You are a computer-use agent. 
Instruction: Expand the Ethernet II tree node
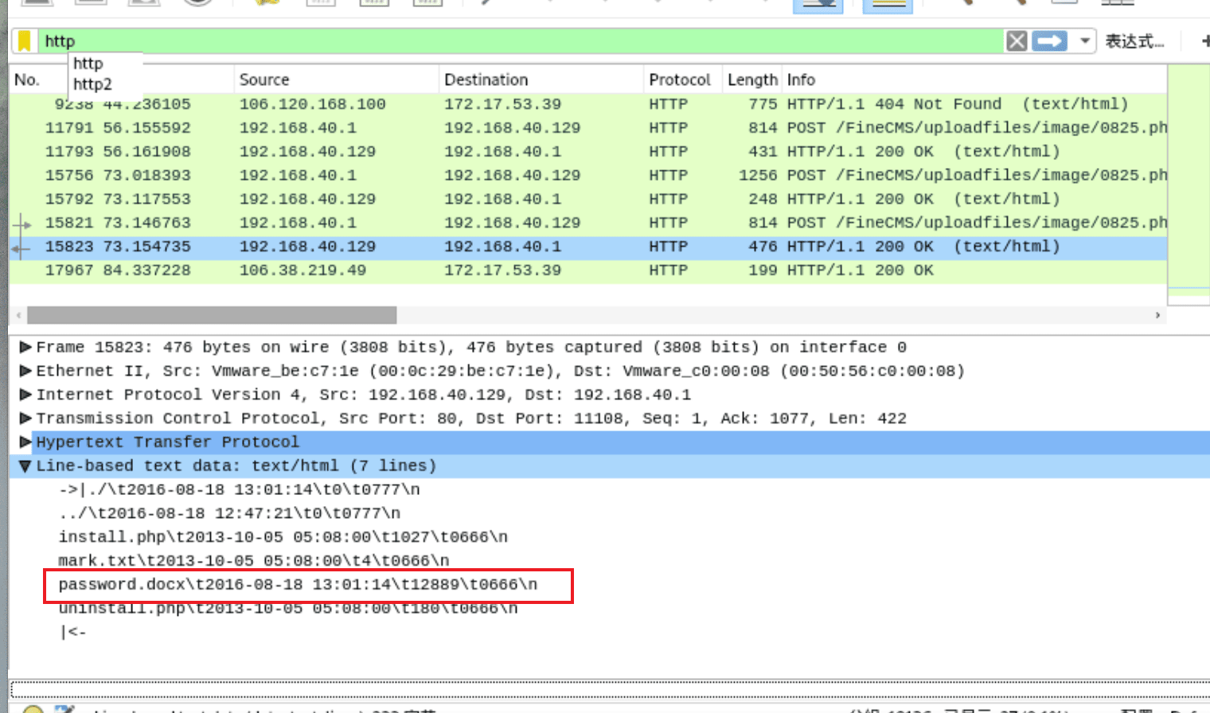pyautogui.click(x=25, y=371)
